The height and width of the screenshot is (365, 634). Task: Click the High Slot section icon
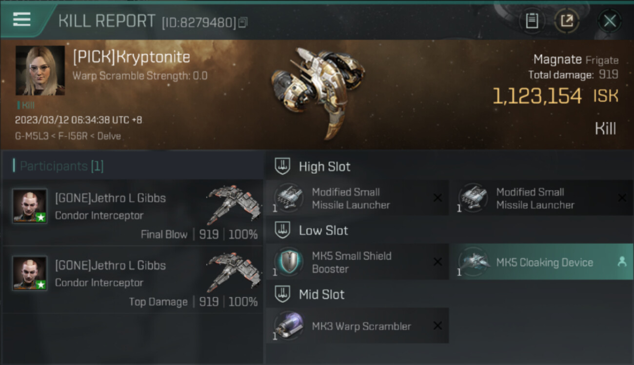(282, 166)
